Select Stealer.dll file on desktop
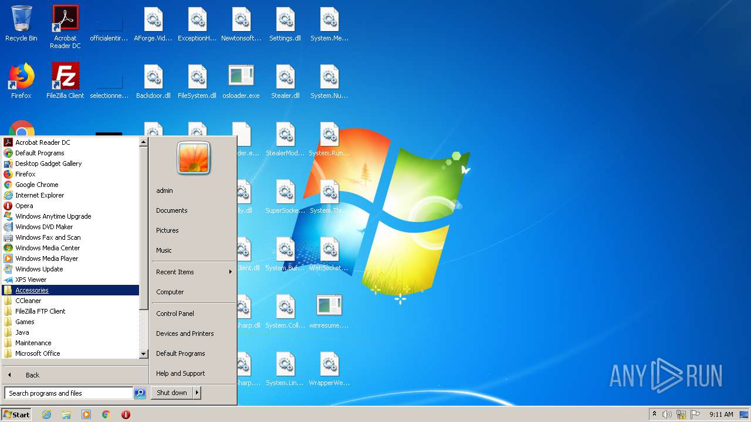This screenshot has width=751, height=422. pos(285,81)
